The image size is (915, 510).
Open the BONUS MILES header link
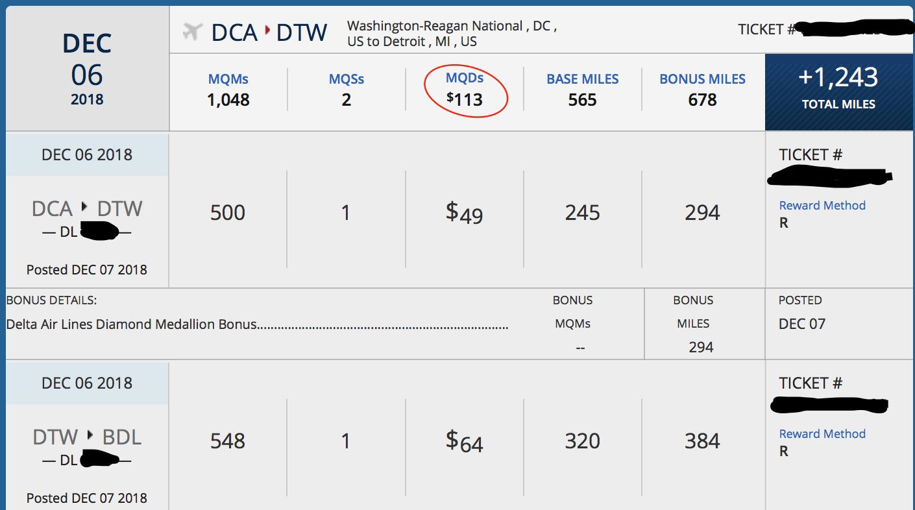click(x=702, y=79)
